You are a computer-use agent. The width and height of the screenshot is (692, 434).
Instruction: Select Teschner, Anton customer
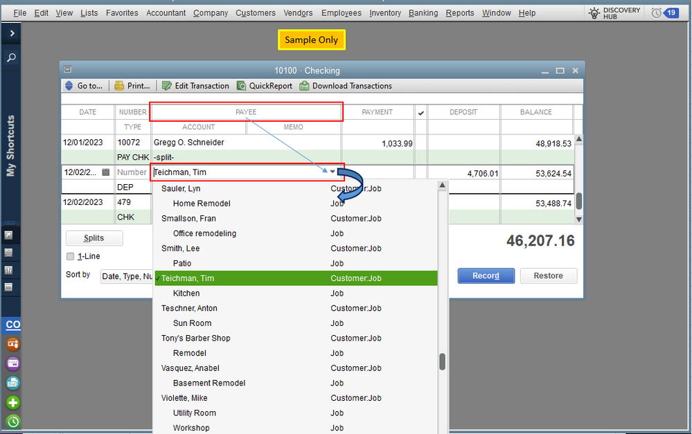tap(296, 308)
